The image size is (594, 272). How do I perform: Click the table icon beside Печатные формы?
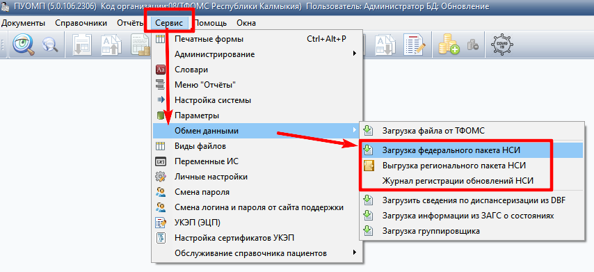click(x=161, y=39)
